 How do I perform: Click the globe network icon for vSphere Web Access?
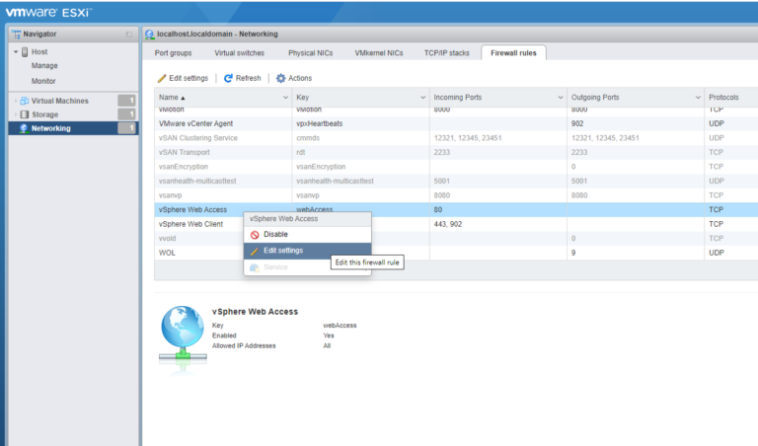[x=183, y=334]
